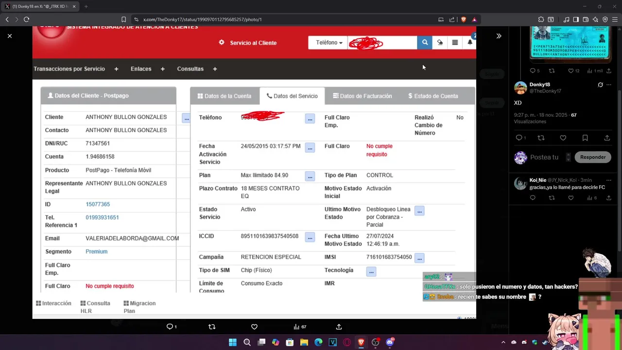Viewport: 622px width, 350px height.
Task: Open the Interacción option at the bottom
Action: coord(53,303)
